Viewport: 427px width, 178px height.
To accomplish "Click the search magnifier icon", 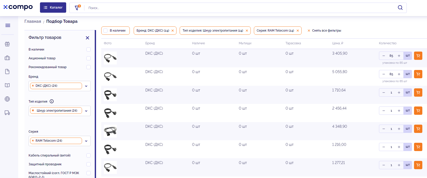I will (400, 8).
